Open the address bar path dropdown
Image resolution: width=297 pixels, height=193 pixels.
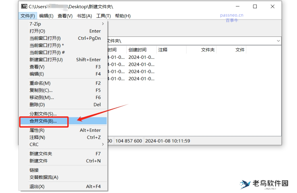coord(278,41)
